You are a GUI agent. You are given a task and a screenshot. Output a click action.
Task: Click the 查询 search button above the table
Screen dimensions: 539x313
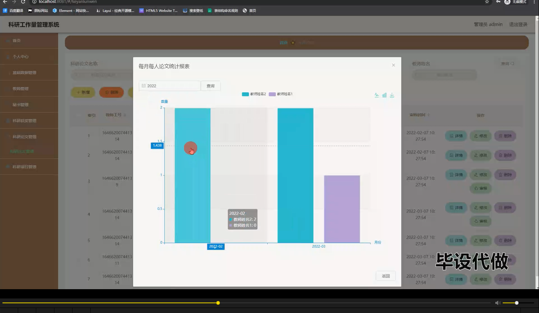click(x=507, y=64)
